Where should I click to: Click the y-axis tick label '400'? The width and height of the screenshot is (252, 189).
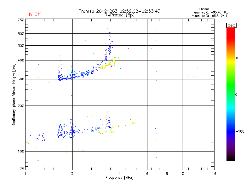click(21, 60)
